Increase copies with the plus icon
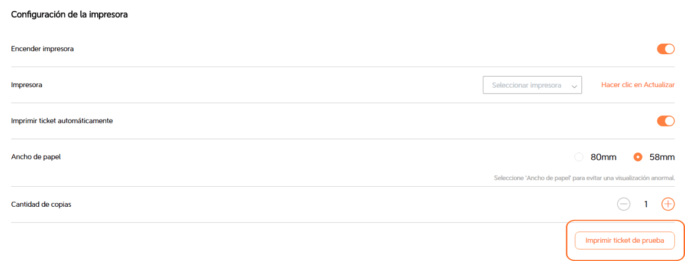Image resolution: width=685 pixels, height=261 pixels. click(x=668, y=204)
